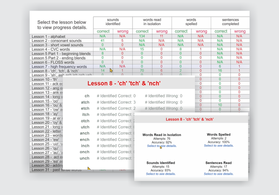Click the 'words spelled' column header
Screen dimensions: 279x195
pyautogui.click(x=191, y=22)
